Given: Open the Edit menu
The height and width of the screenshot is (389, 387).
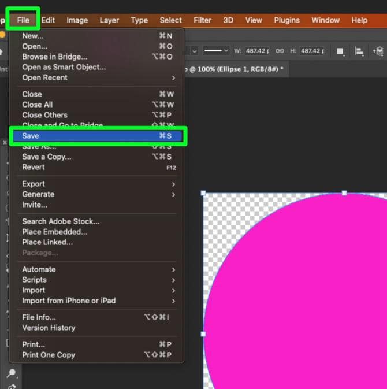Looking at the screenshot, I should (48, 20).
